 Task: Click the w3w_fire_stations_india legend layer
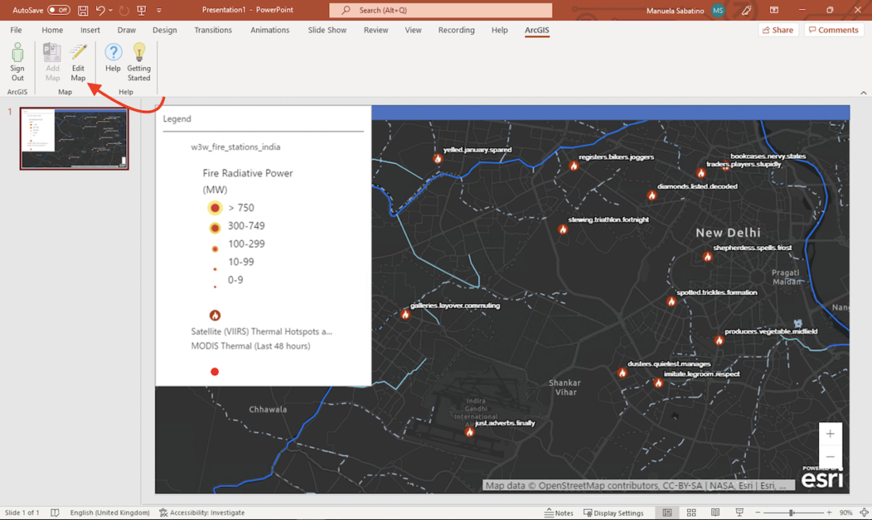click(x=235, y=147)
